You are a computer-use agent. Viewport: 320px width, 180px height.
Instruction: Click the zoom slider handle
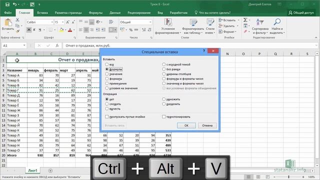(289, 176)
